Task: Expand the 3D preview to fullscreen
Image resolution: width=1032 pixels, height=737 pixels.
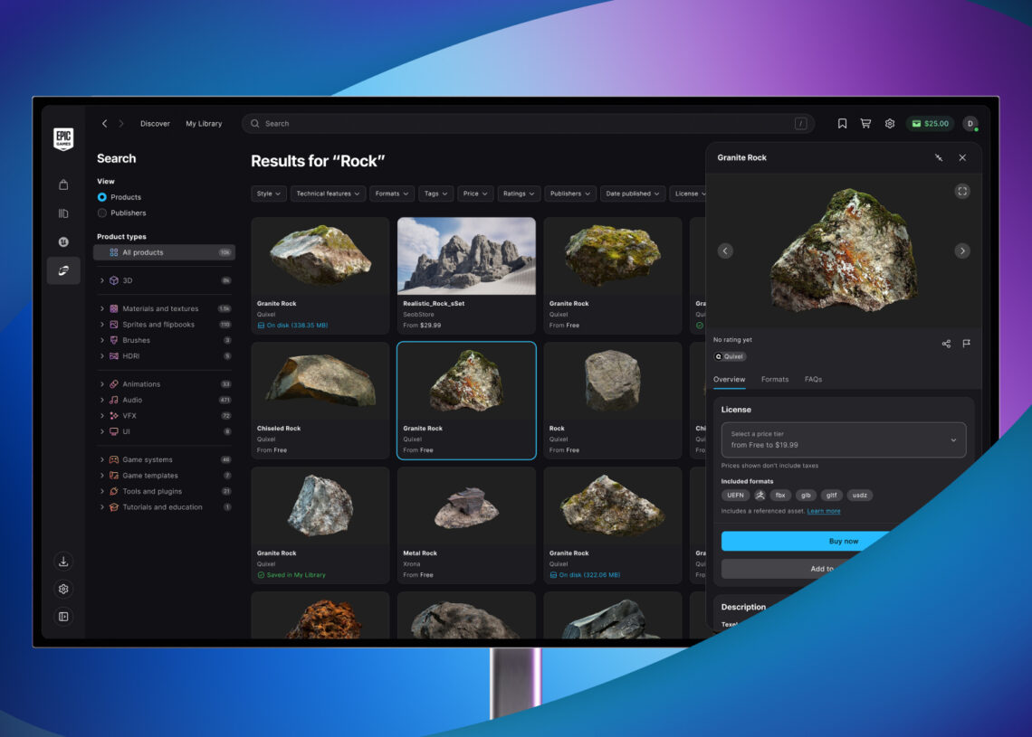Action: click(962, 191)
